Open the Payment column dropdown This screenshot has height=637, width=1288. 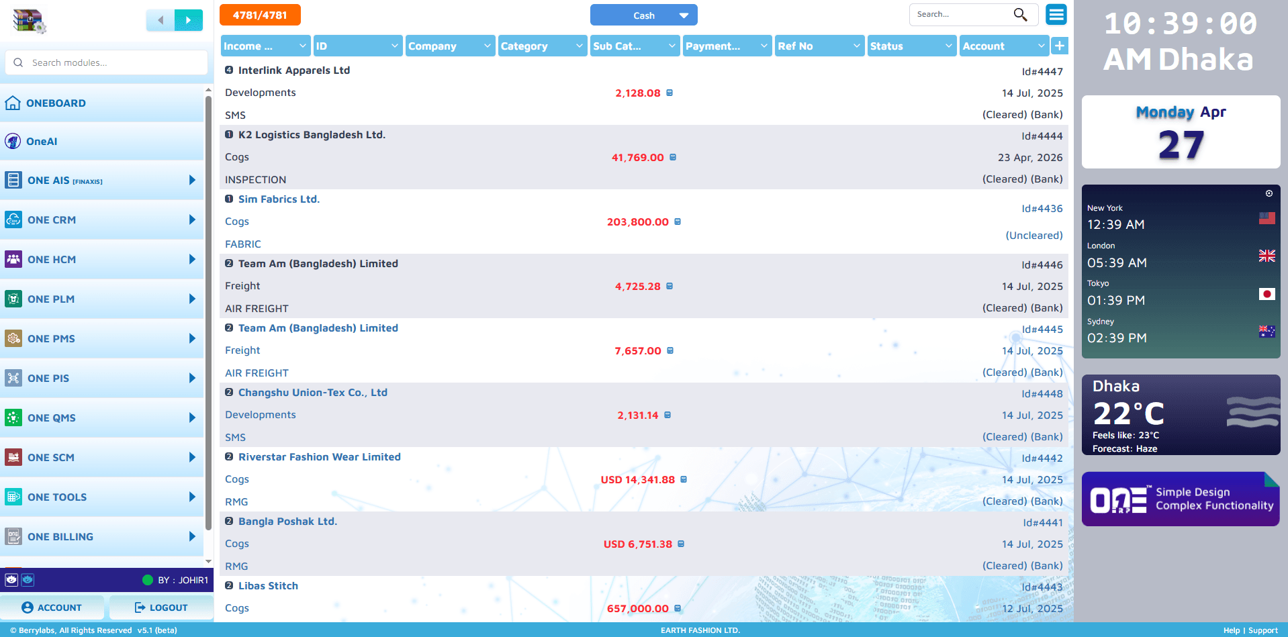coord(727,46)
